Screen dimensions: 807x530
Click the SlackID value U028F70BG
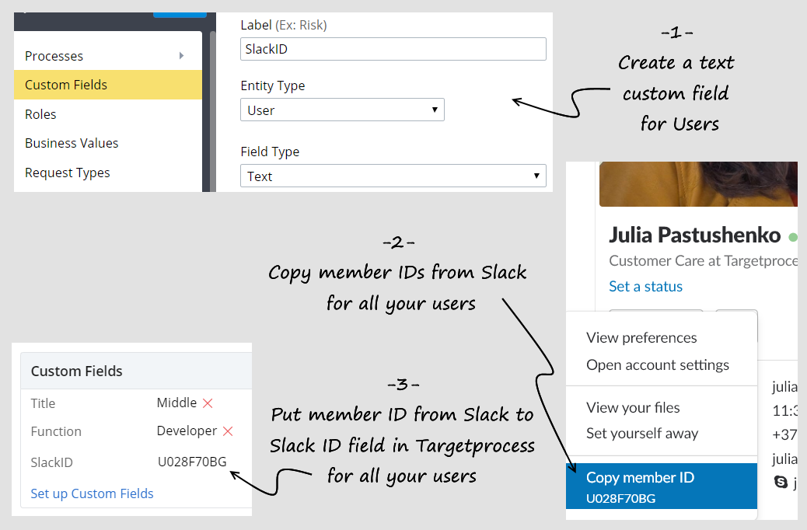click(192, 462)
